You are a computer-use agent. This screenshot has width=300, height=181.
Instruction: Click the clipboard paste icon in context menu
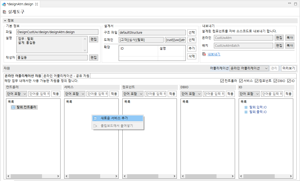click(x=95, y=125)
